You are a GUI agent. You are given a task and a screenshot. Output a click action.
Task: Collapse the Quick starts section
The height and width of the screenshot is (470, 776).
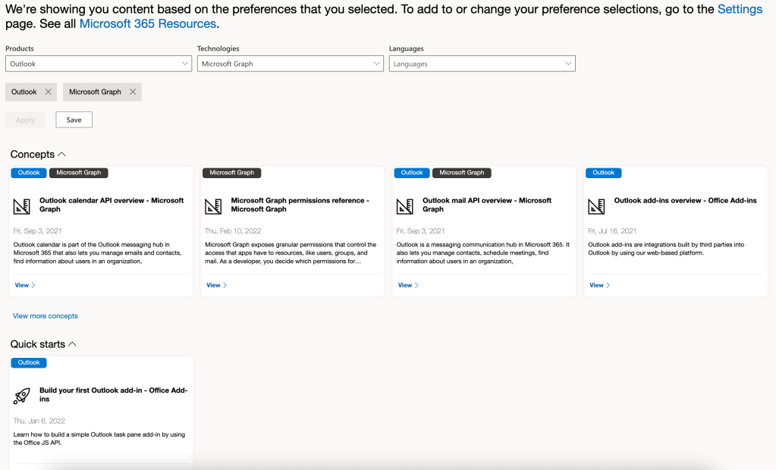pyautogui.click(x=72, y=344)
